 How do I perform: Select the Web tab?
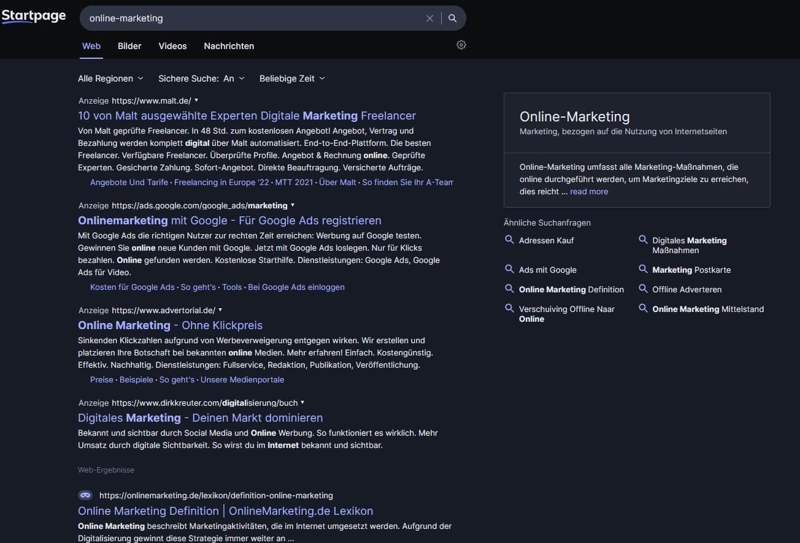pyautogui.click(x=91, y=46)
